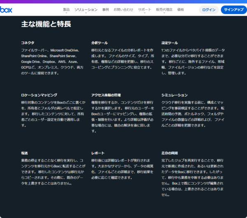Viewport: 247px width, 218px height.
Task: Click the シミュレーション feature title
Action: (175, 95)
